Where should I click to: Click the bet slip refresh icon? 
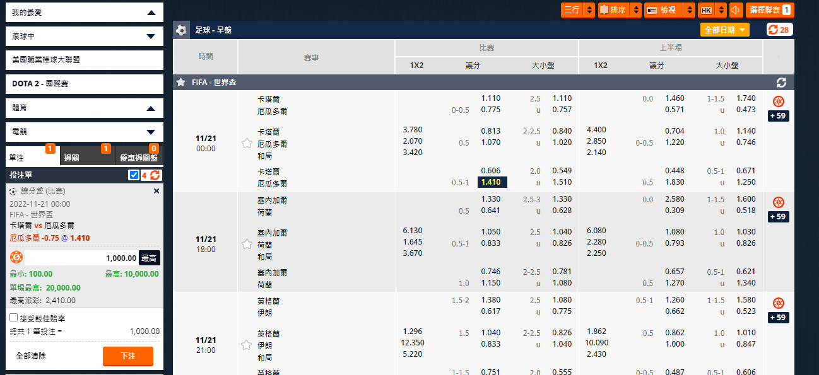[x=155, y=175]
